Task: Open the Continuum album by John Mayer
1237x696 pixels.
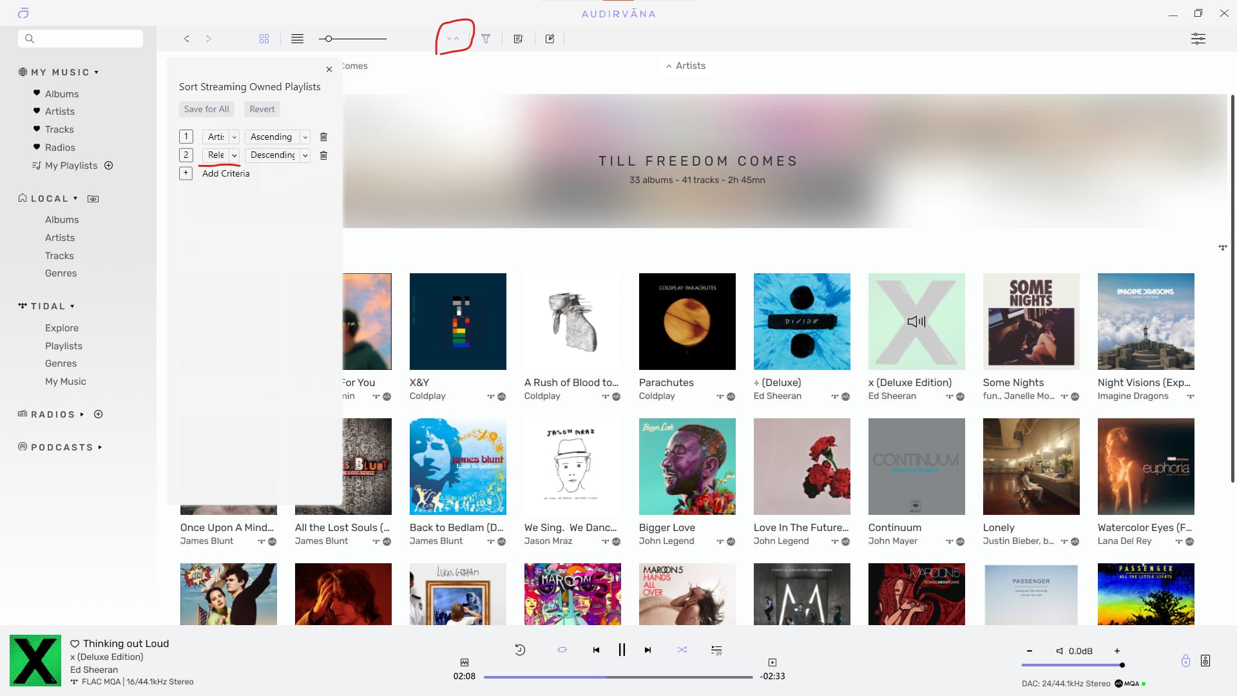Action: coord(917,467)
